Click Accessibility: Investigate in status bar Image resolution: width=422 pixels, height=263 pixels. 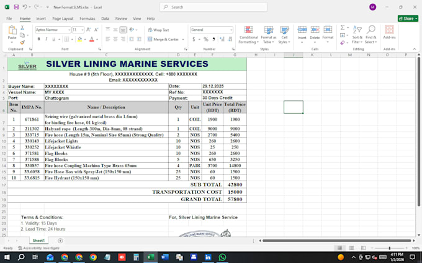[38, 248]
